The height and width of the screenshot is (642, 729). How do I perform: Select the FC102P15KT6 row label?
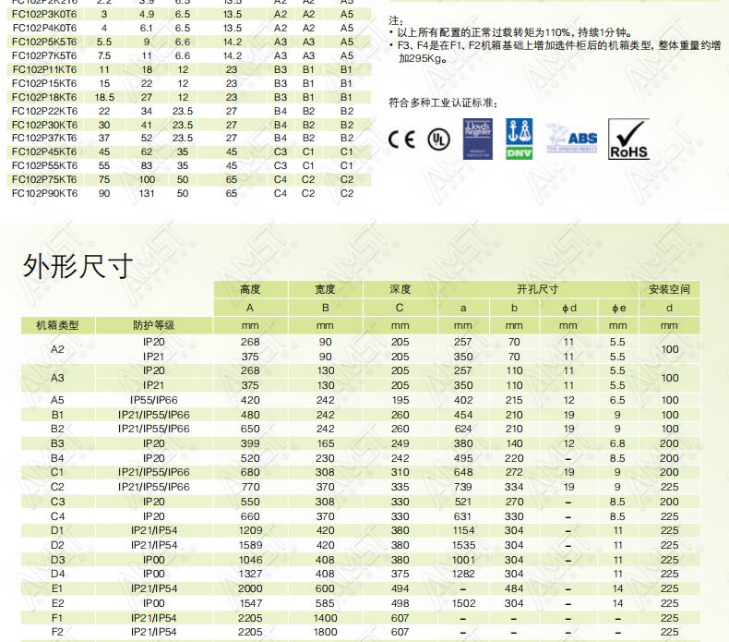click(x=44, y=84)
